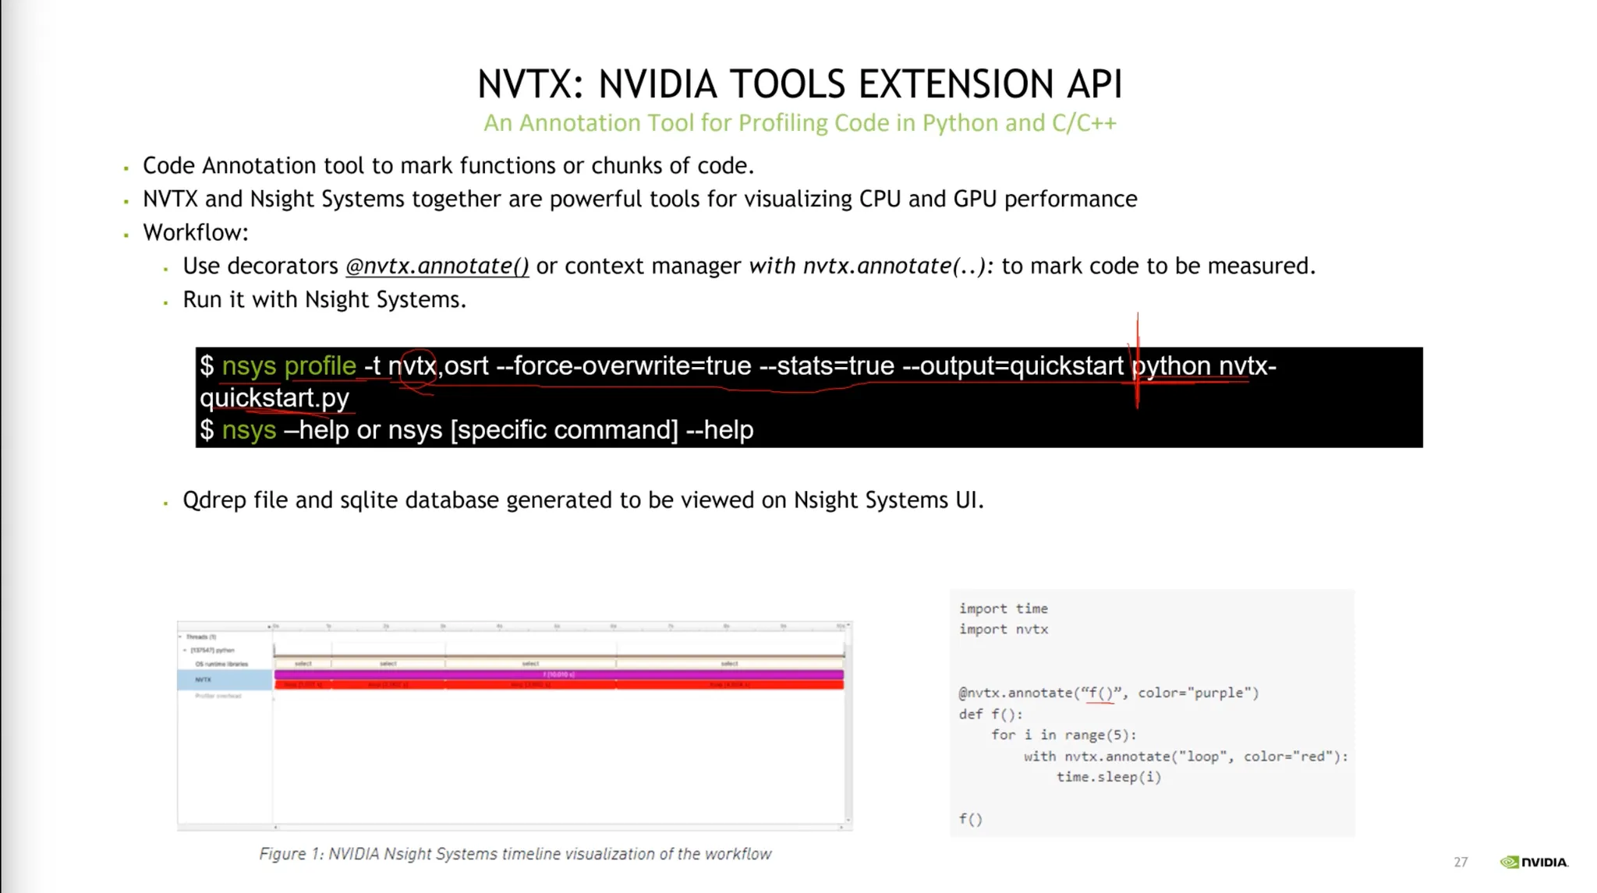
Task: Click the slide title NVTX heading
Action: point(799,84)
